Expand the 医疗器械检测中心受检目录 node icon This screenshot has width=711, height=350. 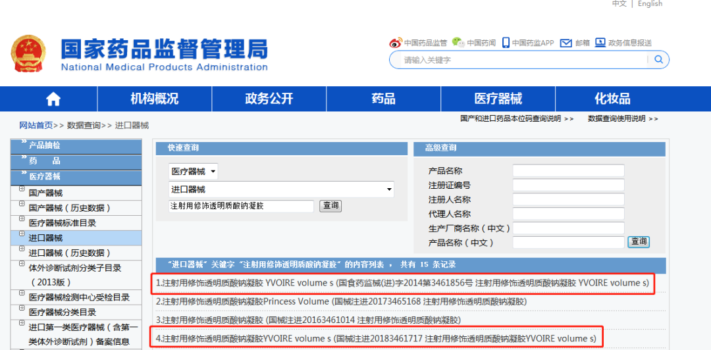click(x=21, y=293)
